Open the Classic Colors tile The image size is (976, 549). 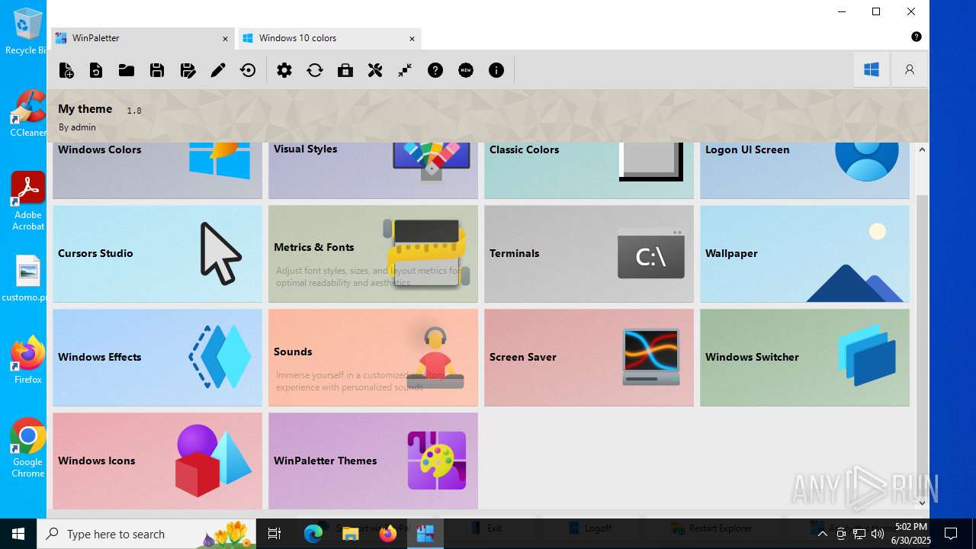(589, 170)
